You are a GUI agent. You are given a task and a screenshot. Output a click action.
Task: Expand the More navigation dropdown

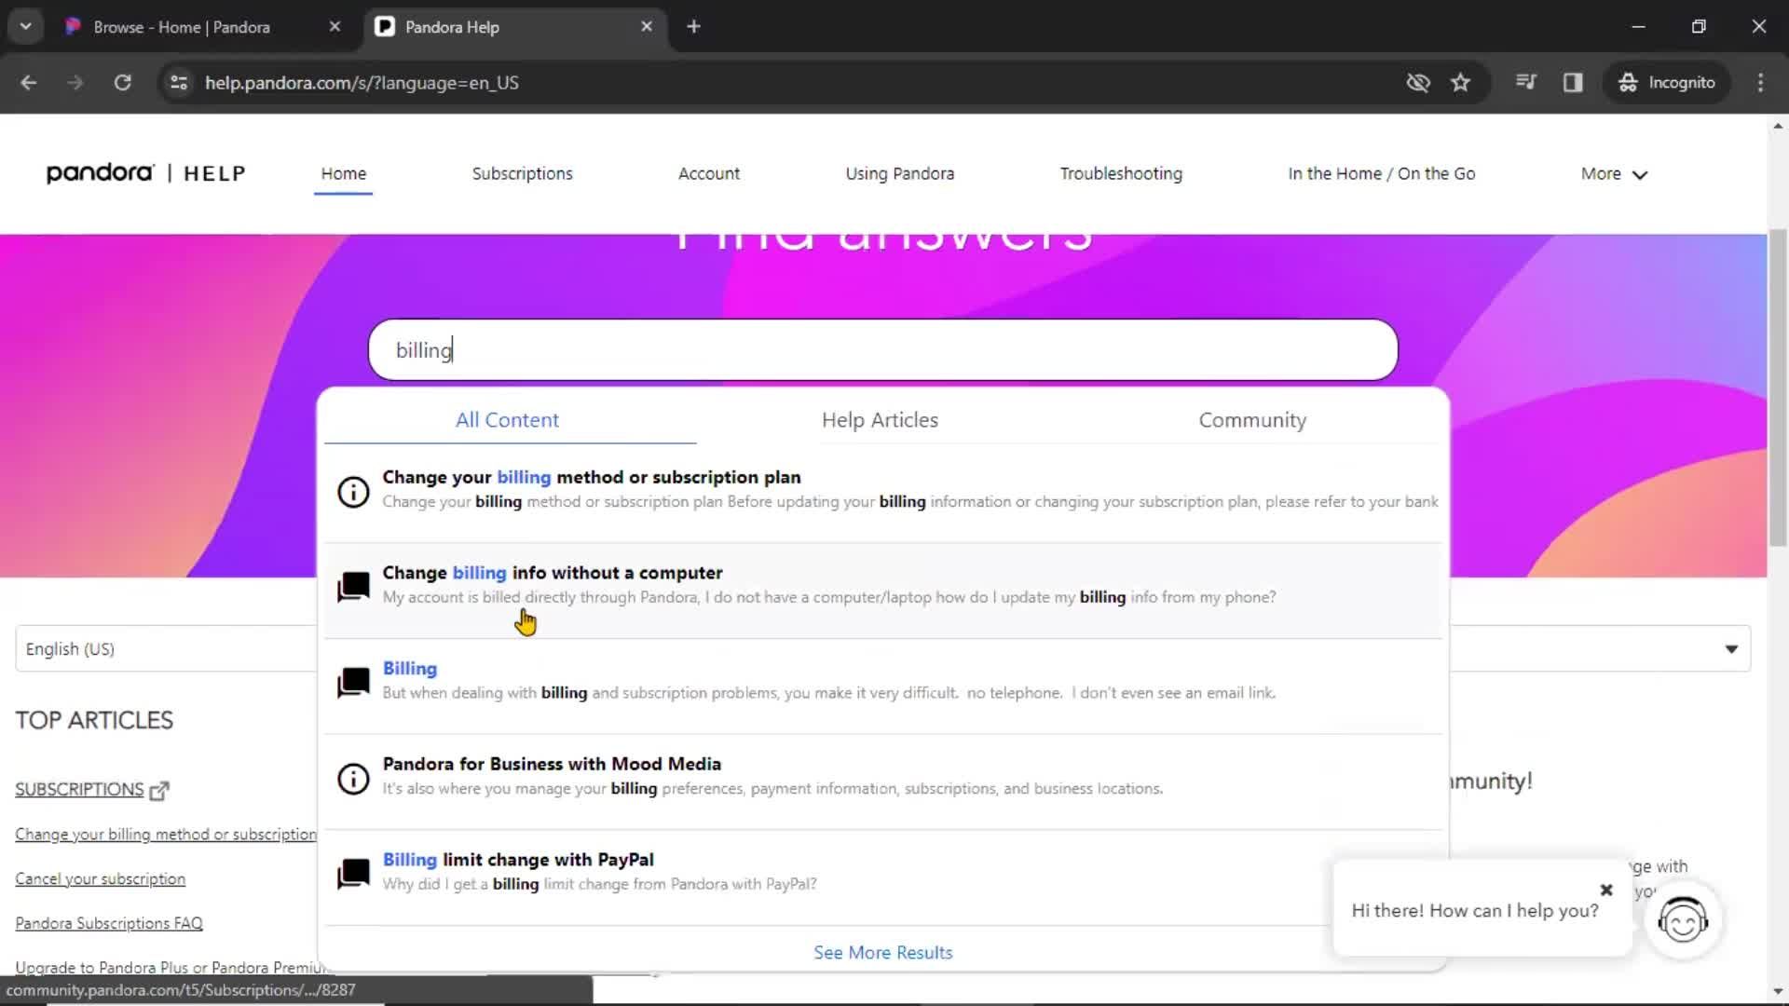click(x=1614, y=173)
